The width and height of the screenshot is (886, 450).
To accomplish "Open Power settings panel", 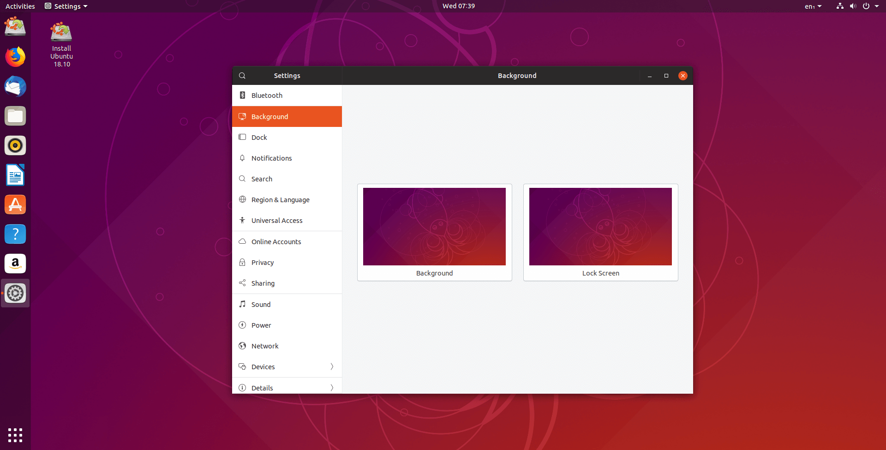I will 287,325.
